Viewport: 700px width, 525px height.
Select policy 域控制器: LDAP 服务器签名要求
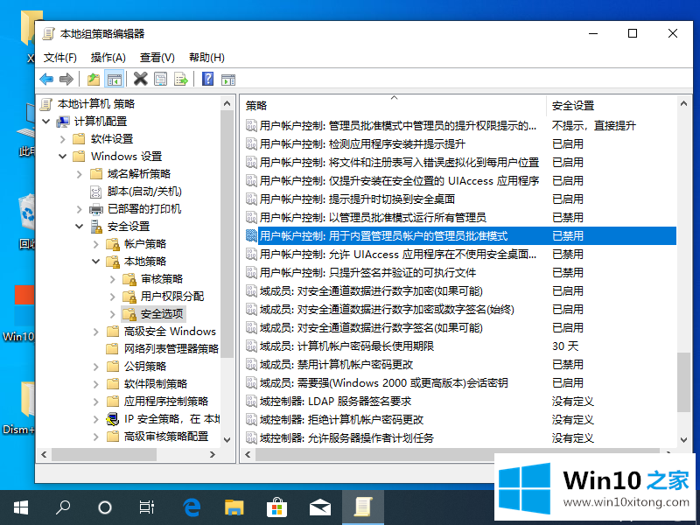336,401
